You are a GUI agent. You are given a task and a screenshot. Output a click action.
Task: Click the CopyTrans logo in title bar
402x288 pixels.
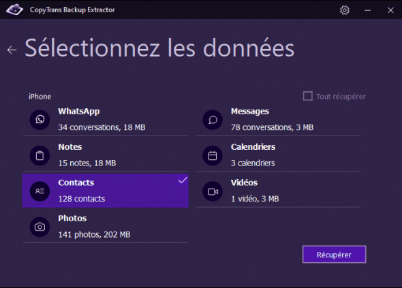tap(14, 10)
